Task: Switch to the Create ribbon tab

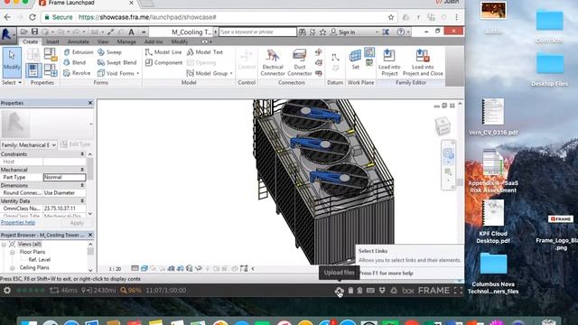Action: tap(30, 42)
